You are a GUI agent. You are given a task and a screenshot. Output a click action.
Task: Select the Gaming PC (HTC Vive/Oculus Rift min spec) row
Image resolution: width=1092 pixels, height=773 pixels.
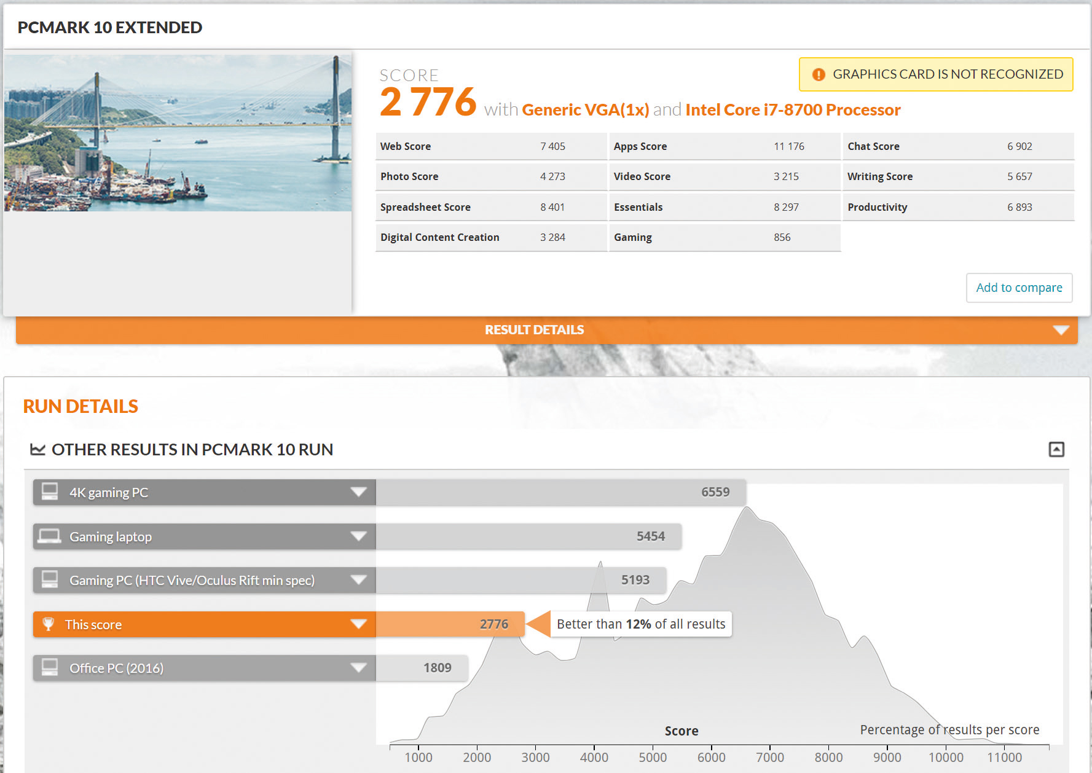click(192, 580)
